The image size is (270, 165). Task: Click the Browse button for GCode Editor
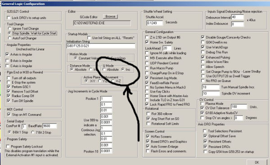click(x=110, y=17)
